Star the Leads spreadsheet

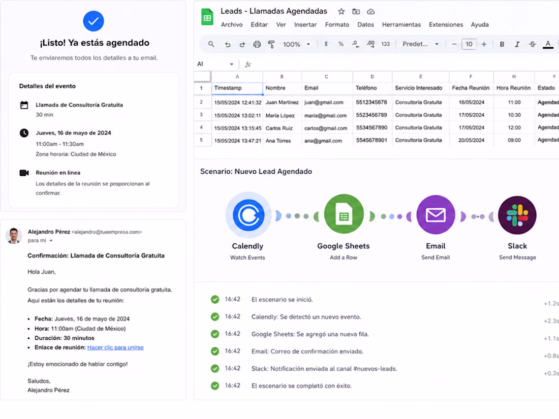341,11
